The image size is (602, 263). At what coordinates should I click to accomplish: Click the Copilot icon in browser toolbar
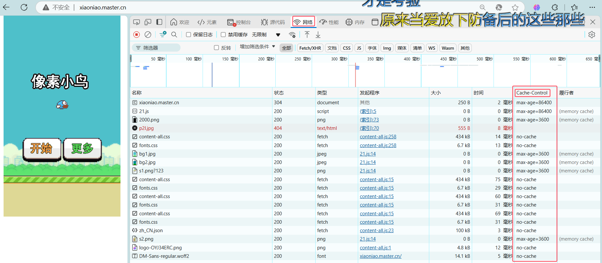tap(537, 7)
